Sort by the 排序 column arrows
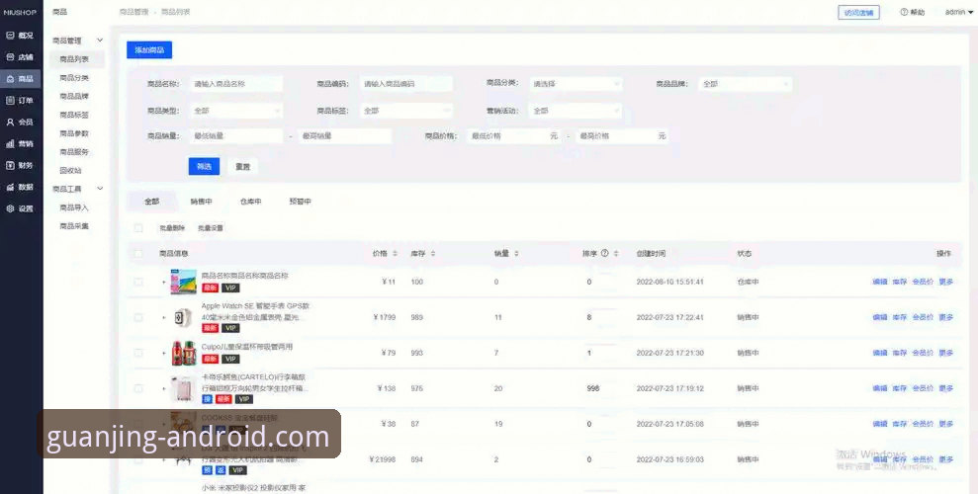The width and height of the screenshot is (978, 494). coord(616,254)
